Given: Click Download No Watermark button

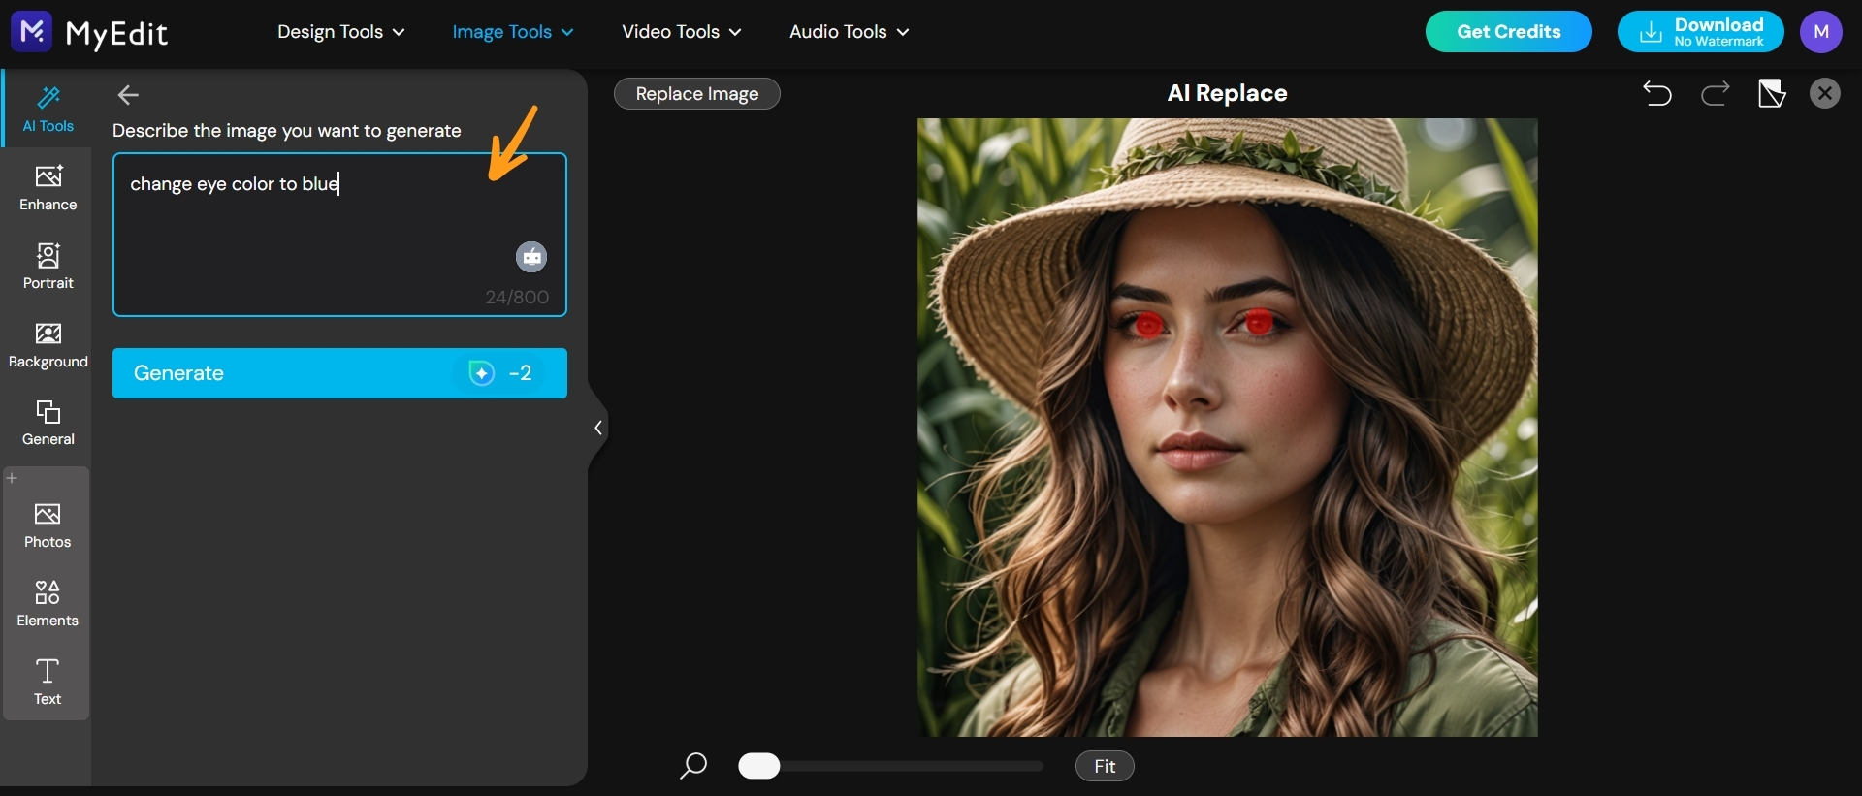Looking at the screenshot, I should coord(1701,32).
